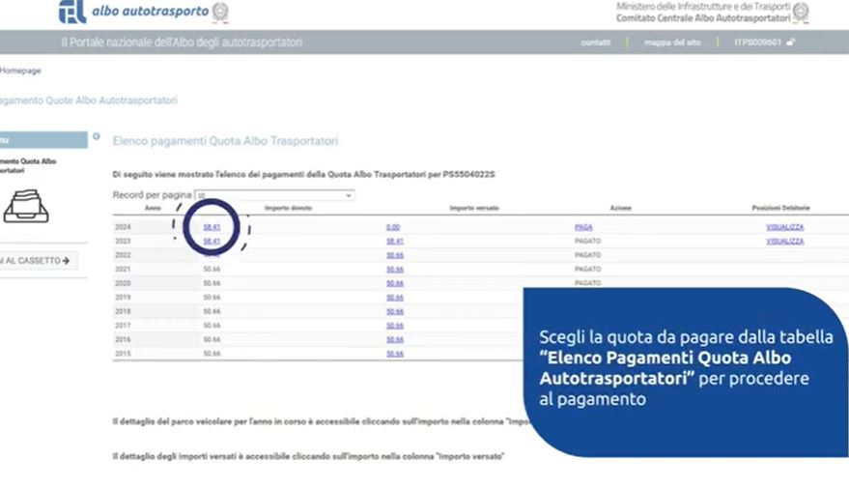Click importo versato 58.41 for 2023
849x489 pixels.
[395, 242]
